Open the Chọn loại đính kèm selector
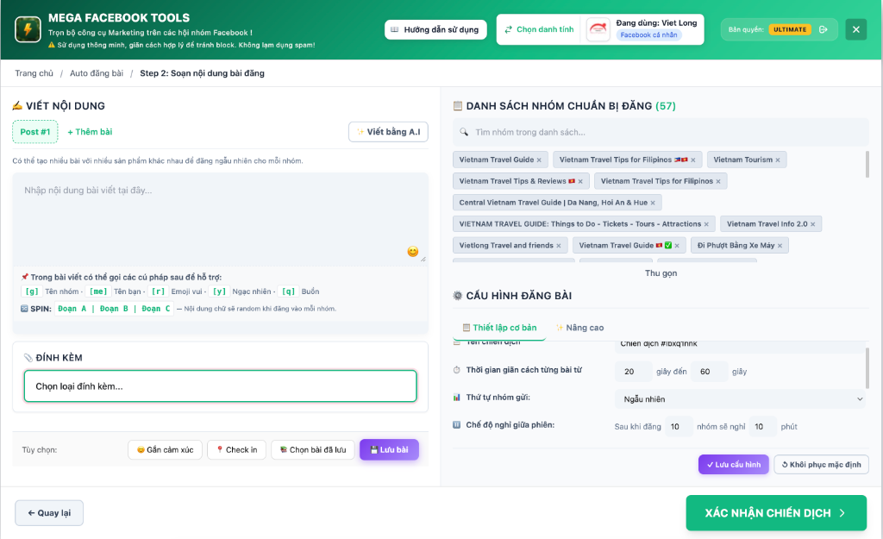 click(x=220, y=385)
